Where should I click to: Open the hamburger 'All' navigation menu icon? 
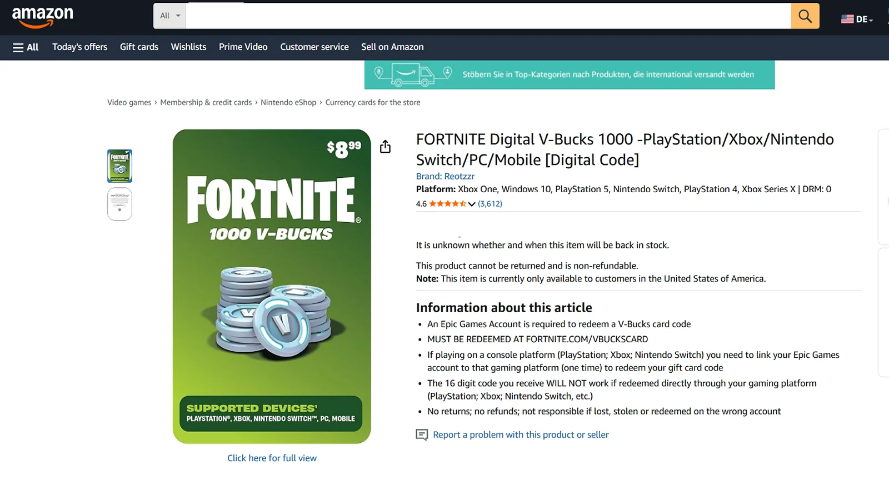coord(18,47)
